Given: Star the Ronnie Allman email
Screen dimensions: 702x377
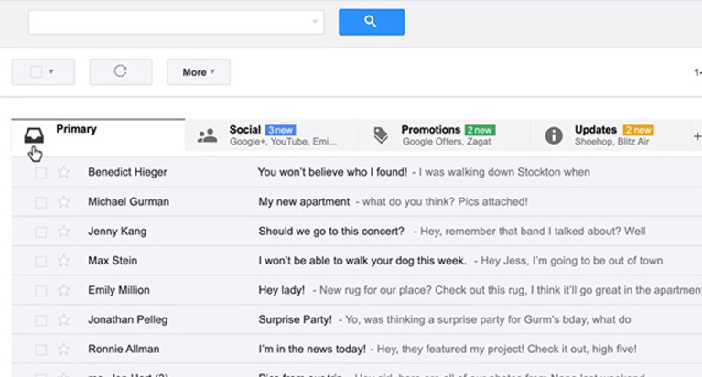Looking at the screenshot, I should click(63, 349).
